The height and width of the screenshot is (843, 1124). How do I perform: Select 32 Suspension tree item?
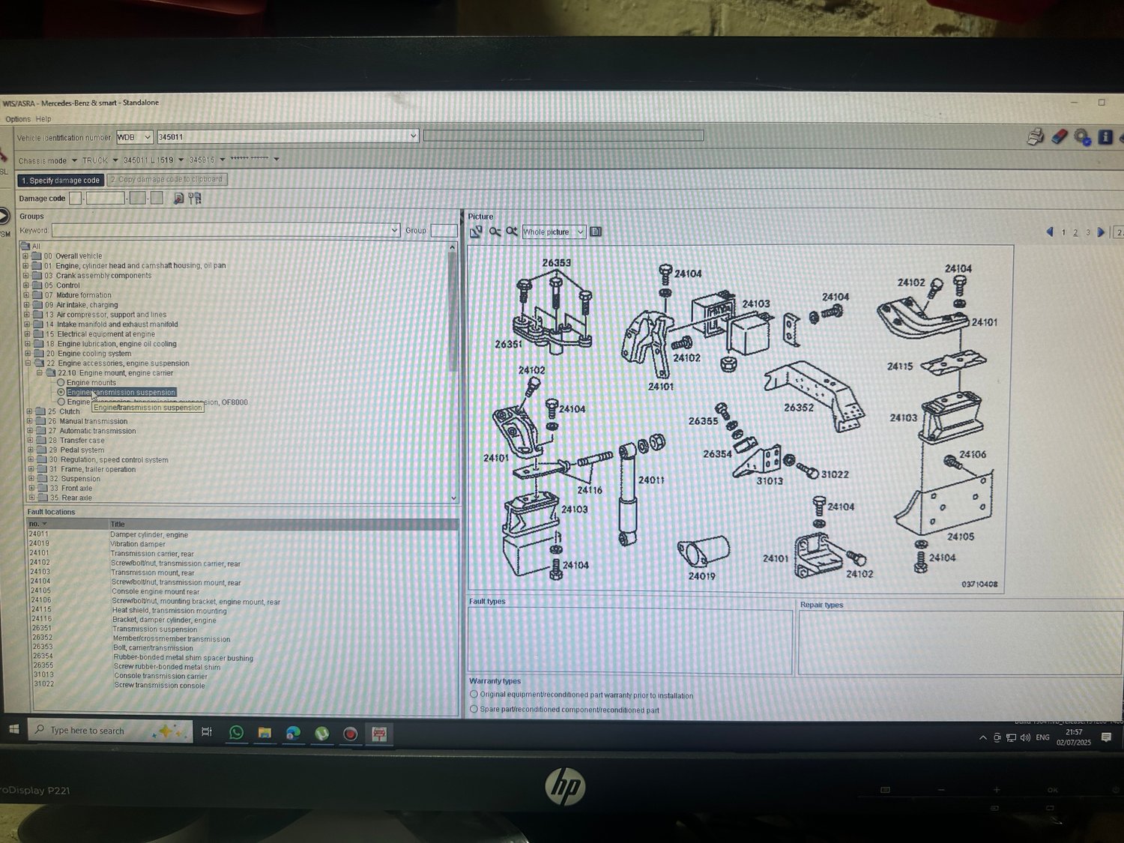point(75,479)
